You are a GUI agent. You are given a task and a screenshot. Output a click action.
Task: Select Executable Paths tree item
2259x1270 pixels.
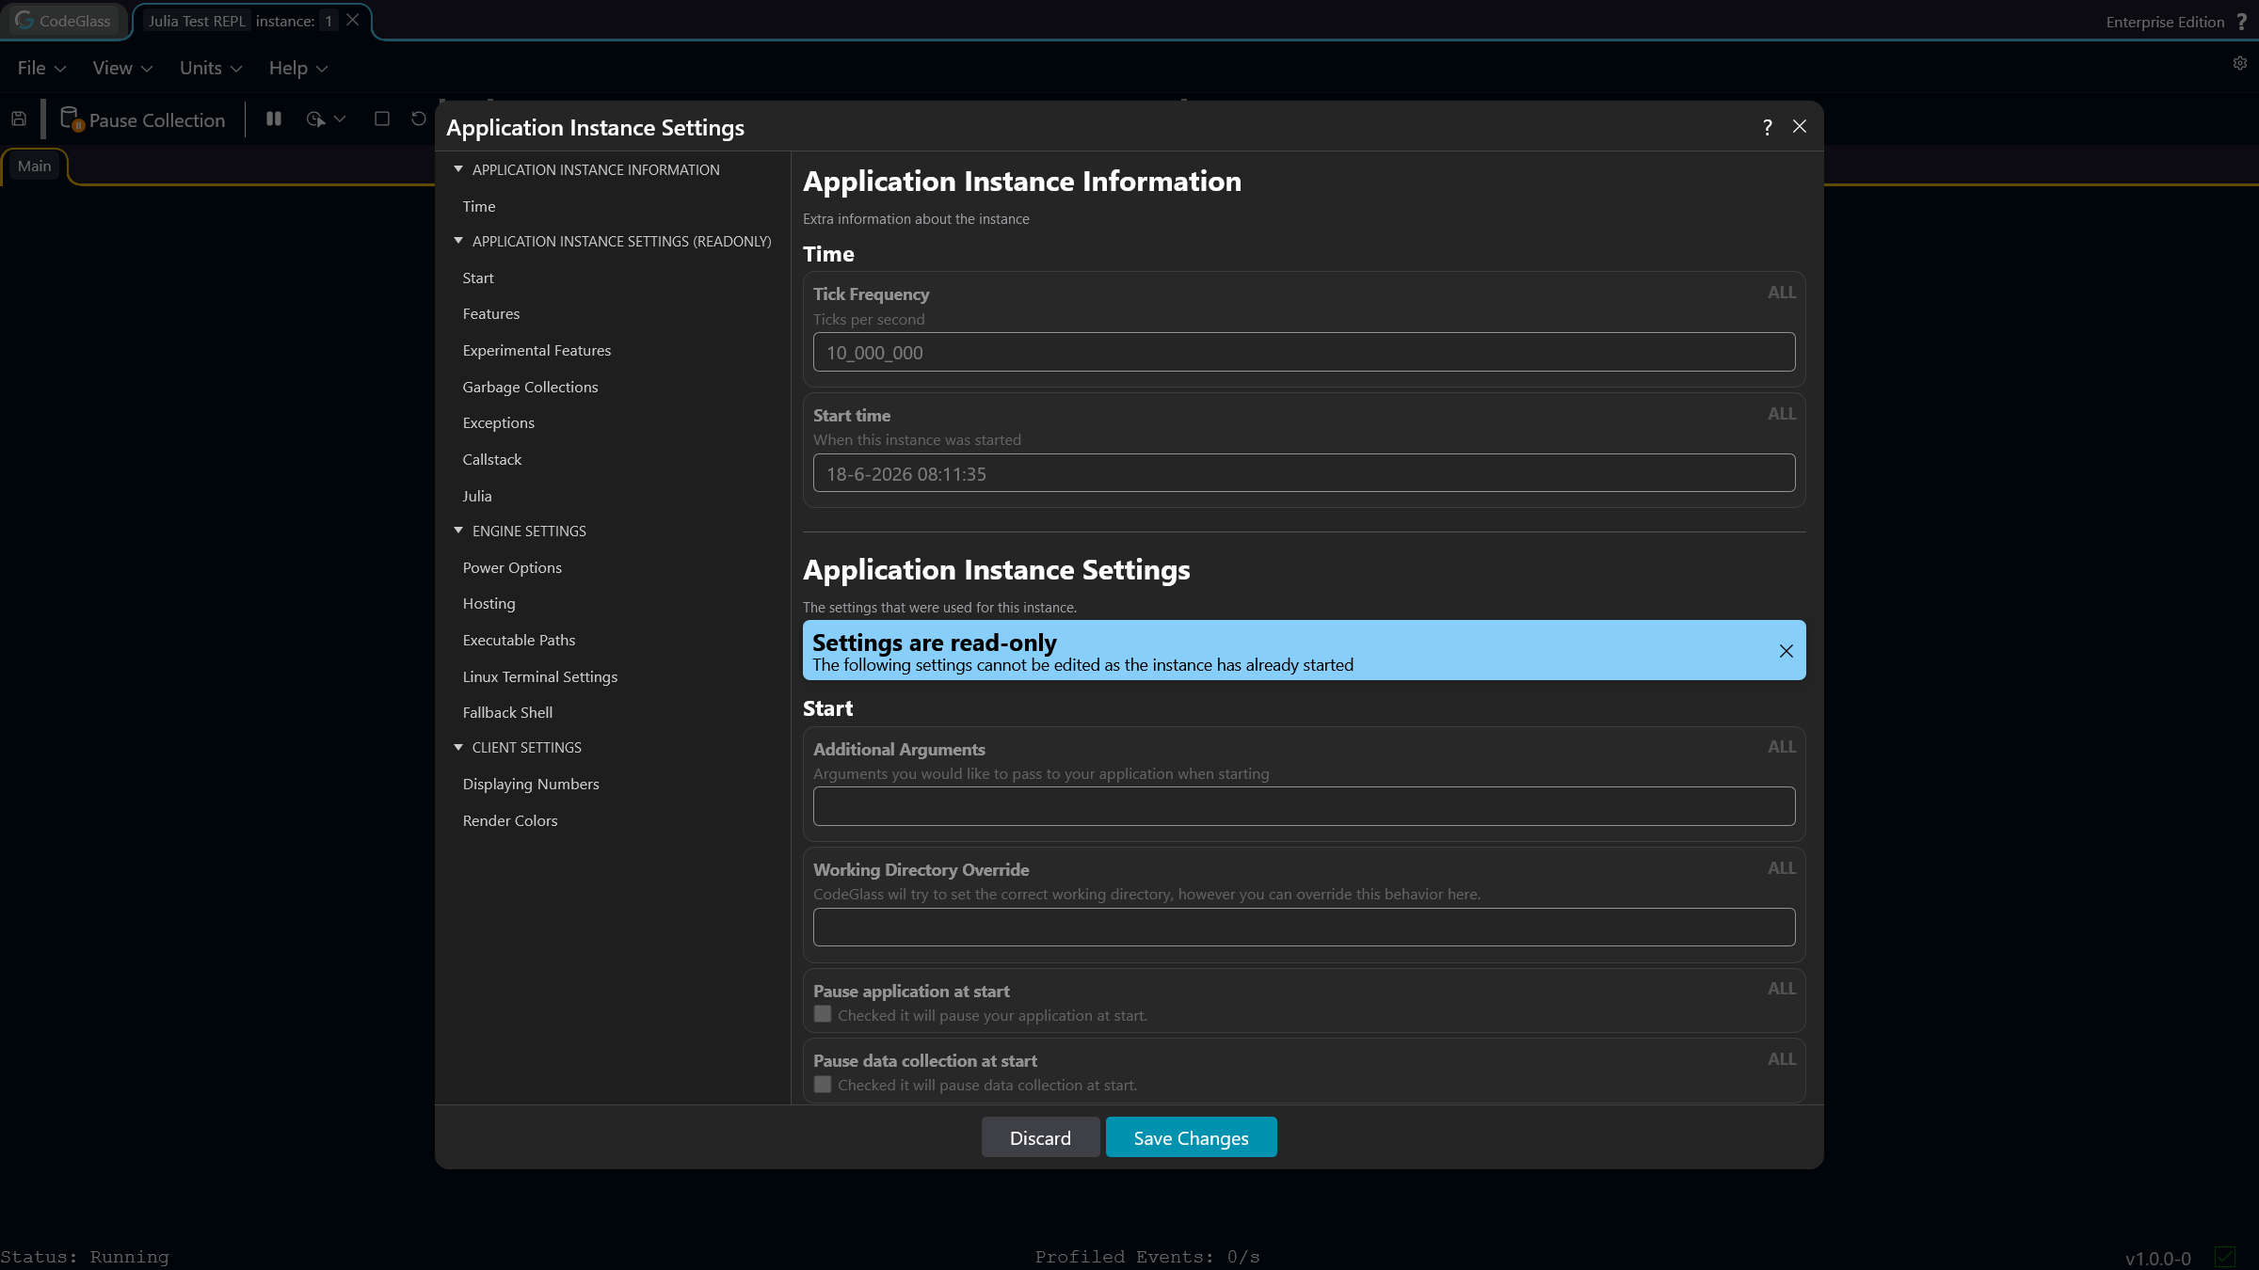click(519, 641)
